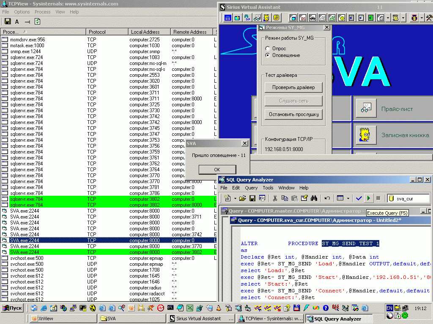Click the show unconnected endpoints icon in TCPView
Image resolution: width=433 pixels, height=324 pixels.
(x=27, y=22)
